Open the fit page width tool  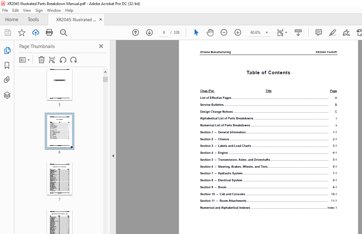coord(280,33)
